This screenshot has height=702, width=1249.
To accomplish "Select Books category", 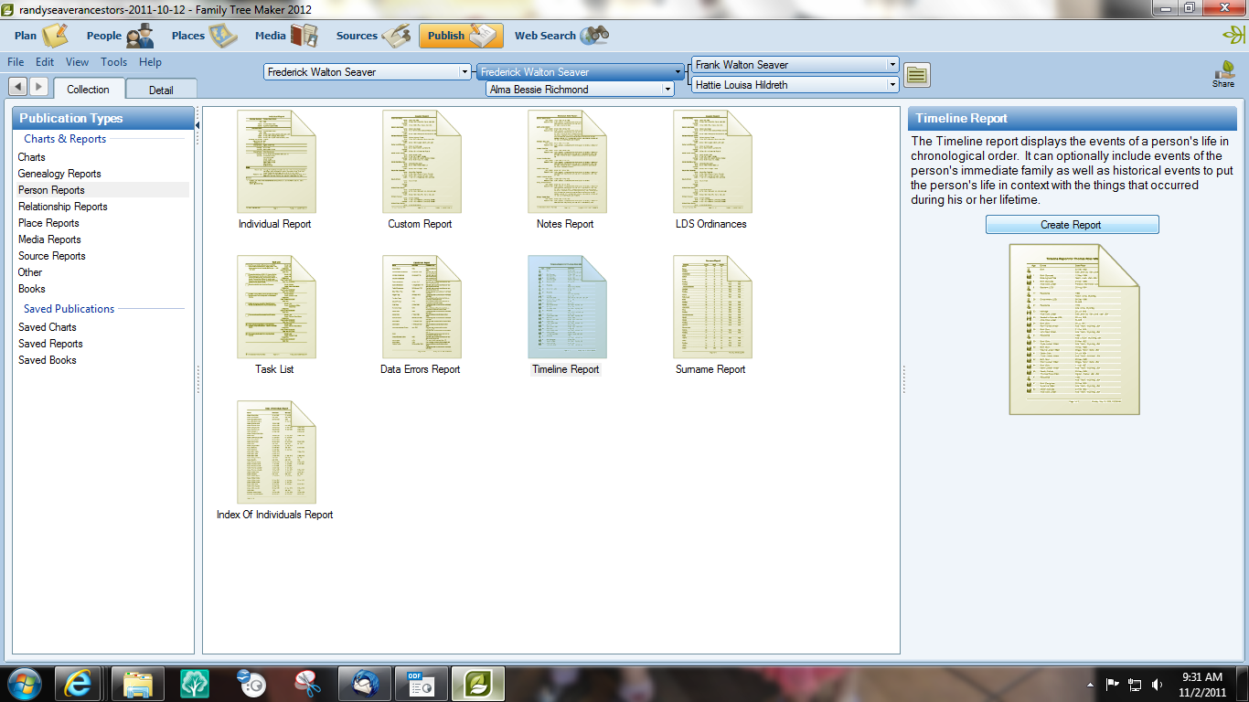I will point(32,289).
